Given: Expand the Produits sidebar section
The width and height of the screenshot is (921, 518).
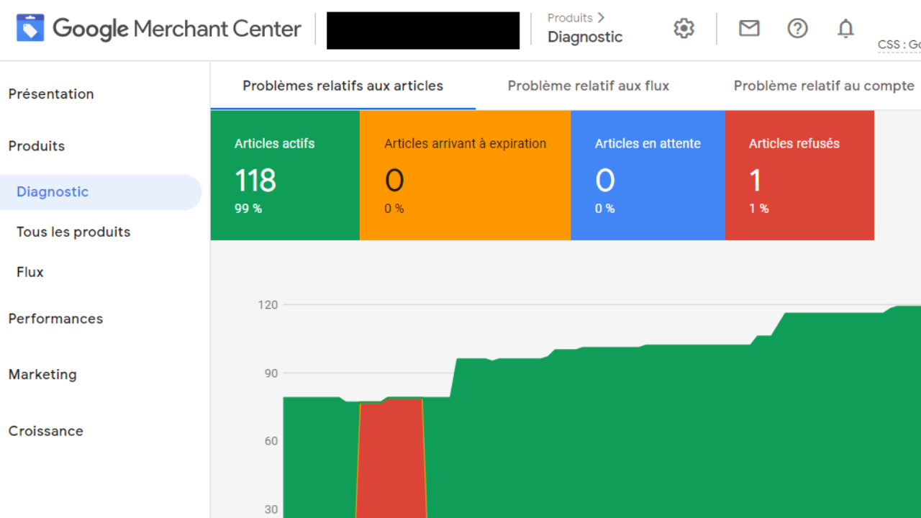Looking at the screenshot, I should pyautogui.click(x=37, y=145).
